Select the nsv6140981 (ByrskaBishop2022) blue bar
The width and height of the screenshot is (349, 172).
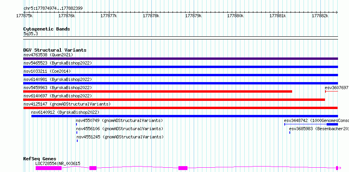pos(180,83)
